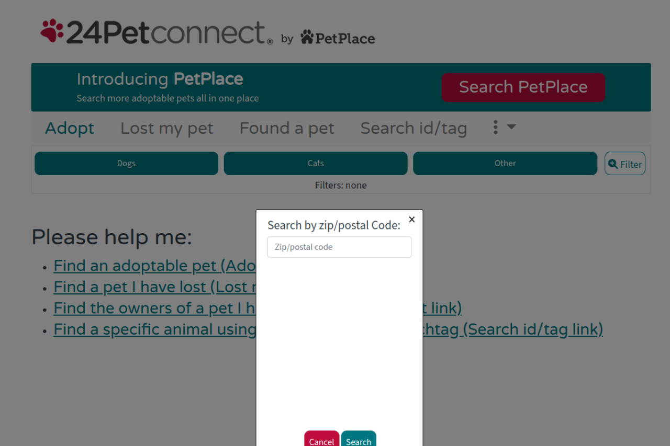670x446 pixels.
Task: Click the 24Petconnect red paw logo icon
Action: tap(52, 31)
